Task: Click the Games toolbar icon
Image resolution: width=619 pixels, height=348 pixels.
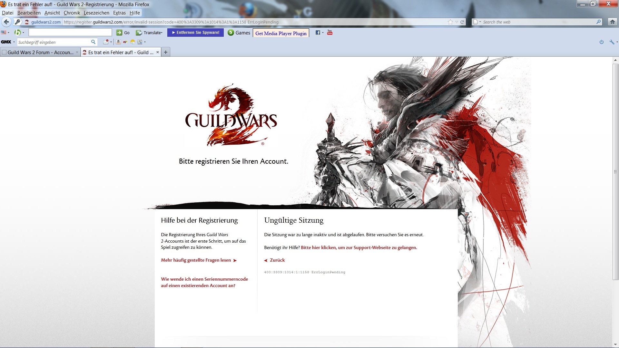Action: coord(231,33)
